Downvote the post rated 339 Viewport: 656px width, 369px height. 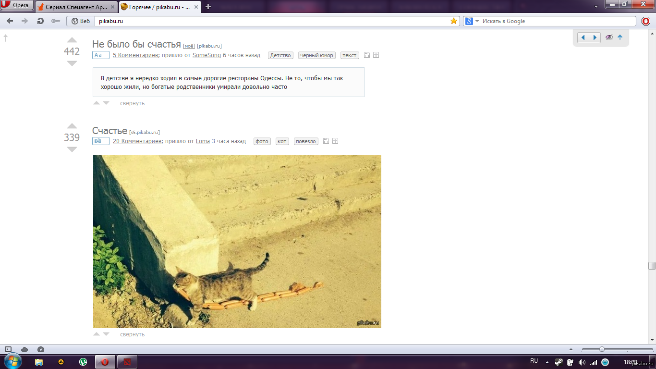click(72, 149)
